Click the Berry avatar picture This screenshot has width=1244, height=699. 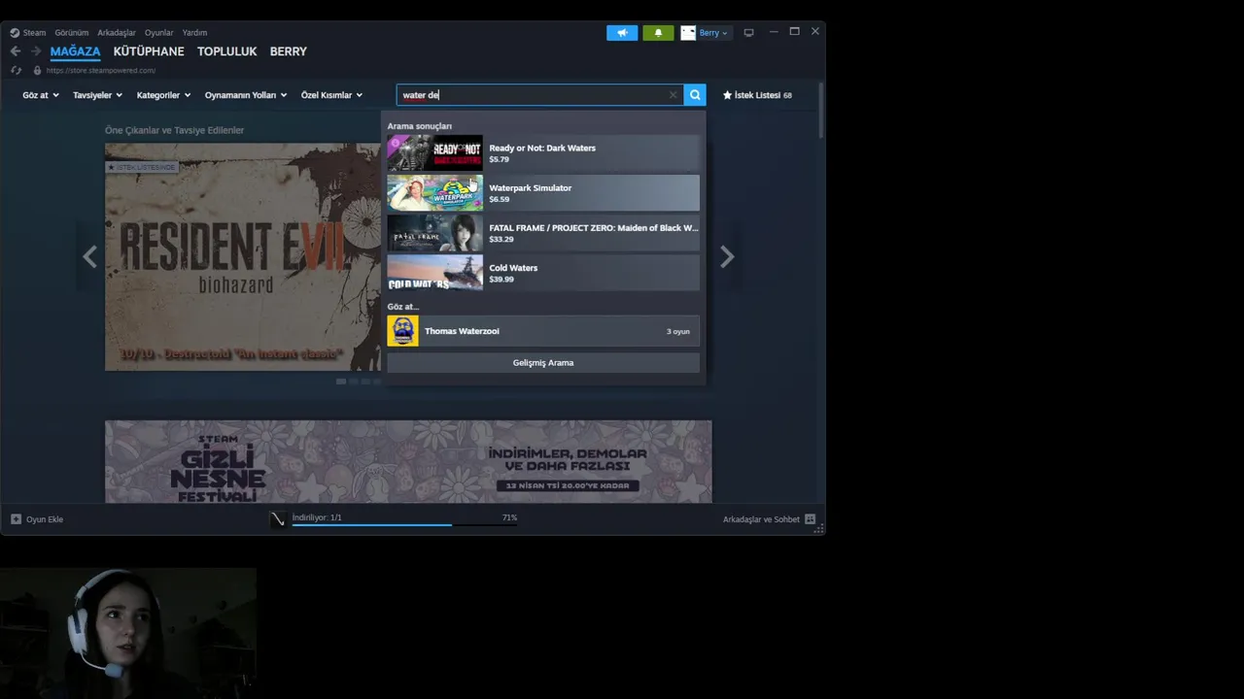(x=688, y=32)
